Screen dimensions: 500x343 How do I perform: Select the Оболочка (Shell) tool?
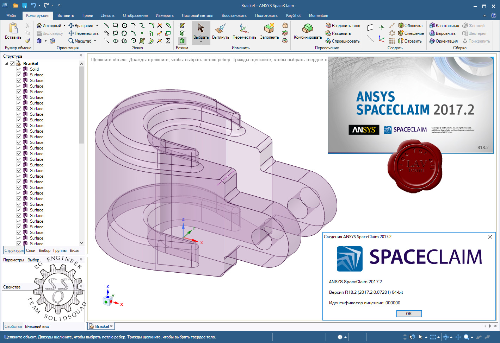click(411, 25)
